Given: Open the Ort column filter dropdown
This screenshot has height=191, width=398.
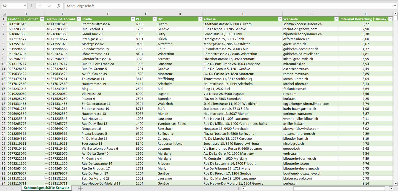Looking at the screenshot, I should click(x=200, y=19).
